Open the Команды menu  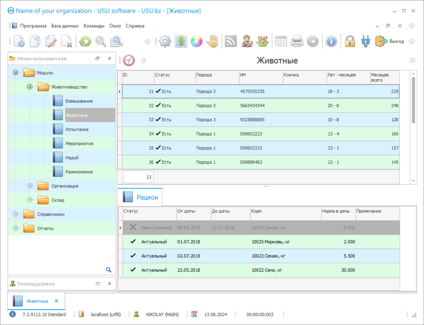click(94, 26)
